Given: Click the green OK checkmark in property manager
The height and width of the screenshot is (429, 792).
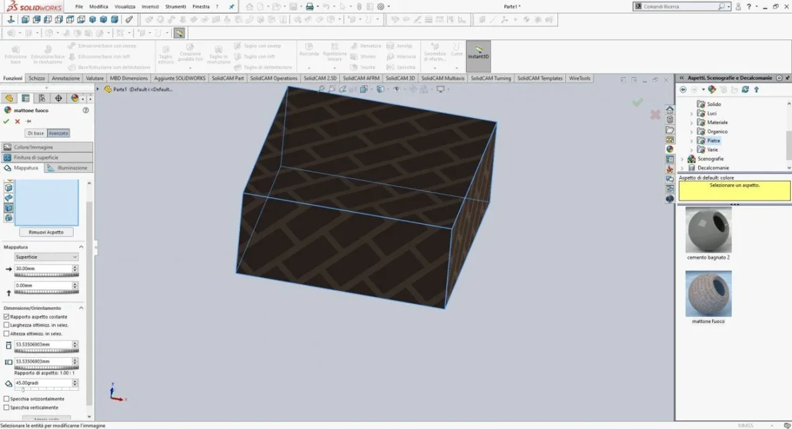Looking at the screenshot, I should 6,121.
